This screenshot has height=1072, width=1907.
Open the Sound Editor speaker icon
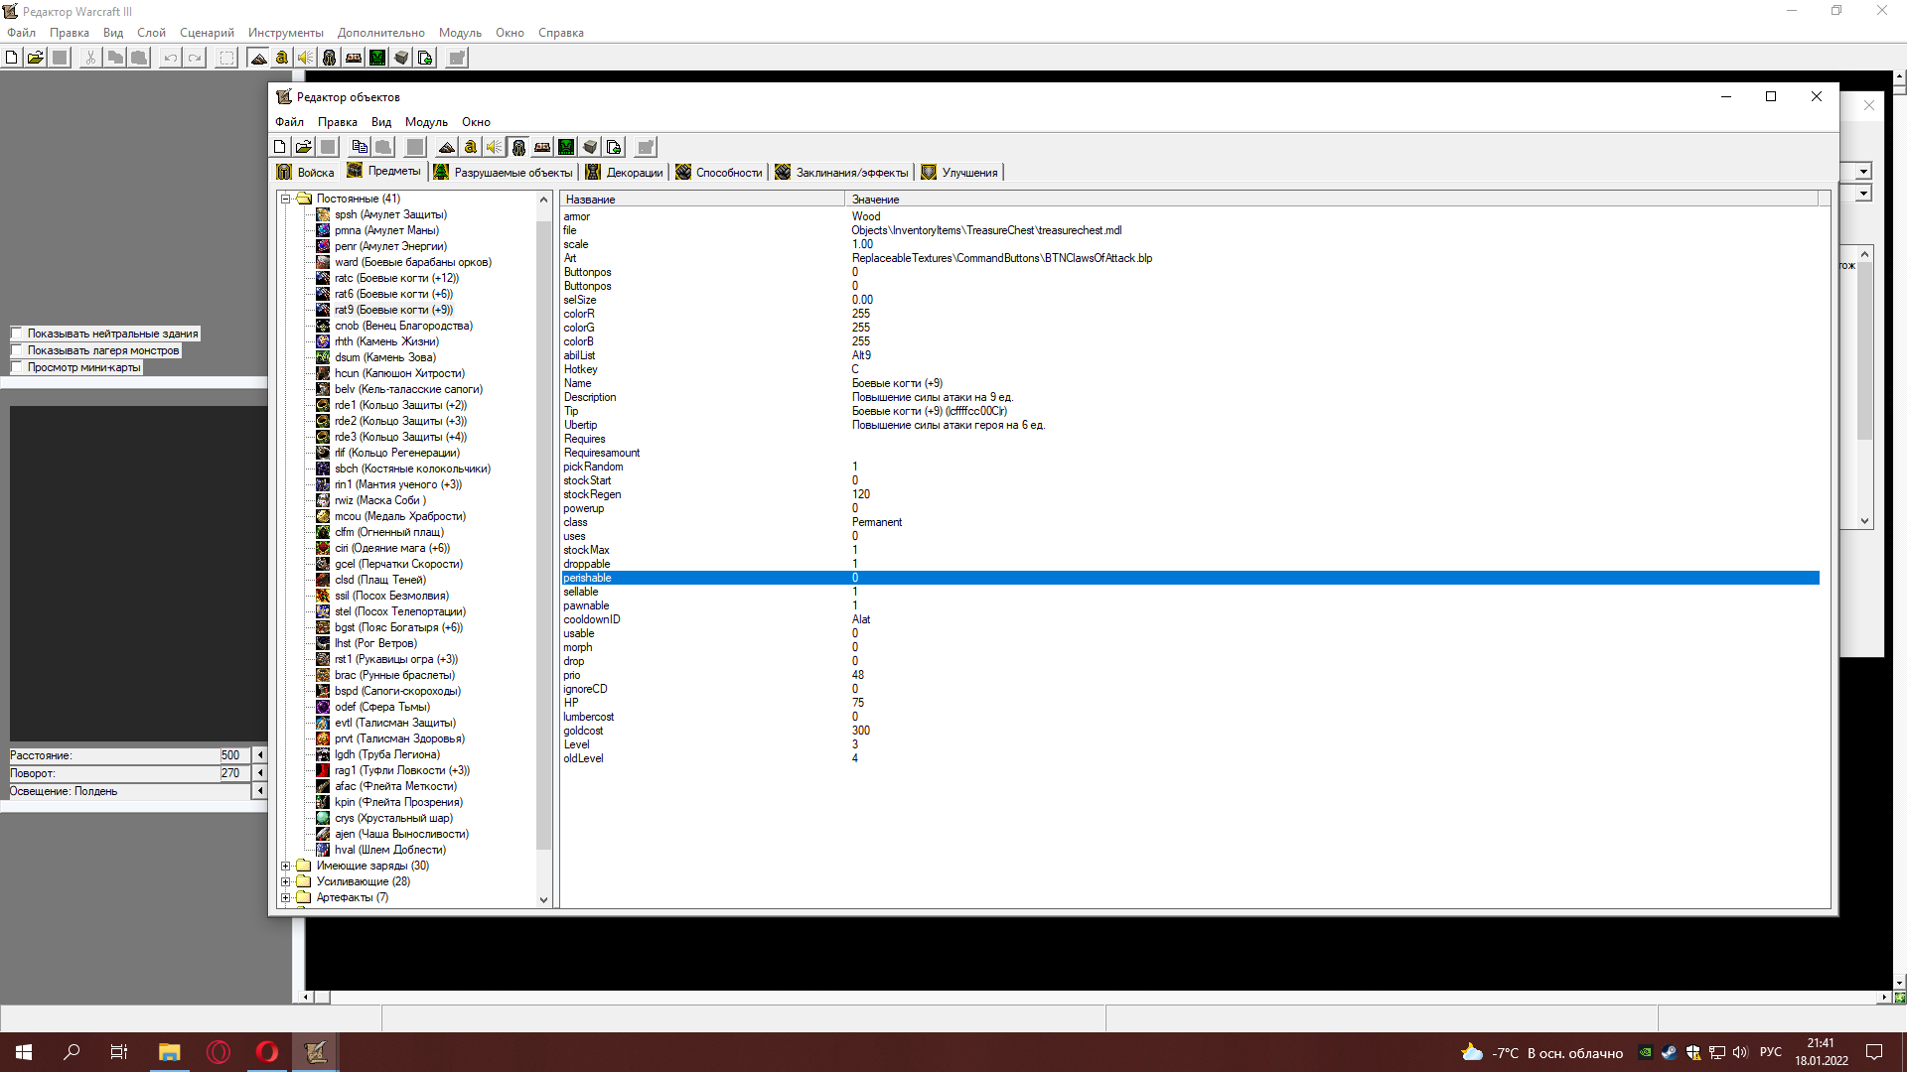coord(495,147)
